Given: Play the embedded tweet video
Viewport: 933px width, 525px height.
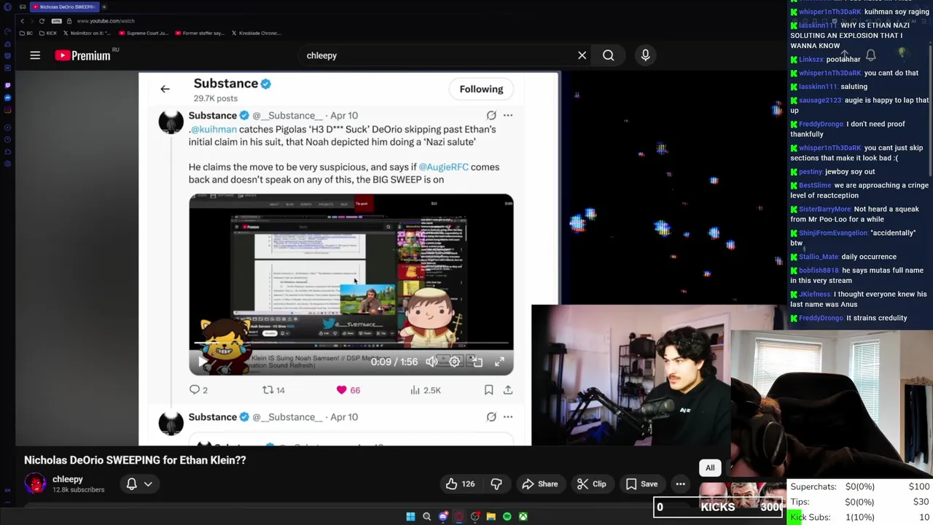Looking at the screenshot, I should pos(202,362).
